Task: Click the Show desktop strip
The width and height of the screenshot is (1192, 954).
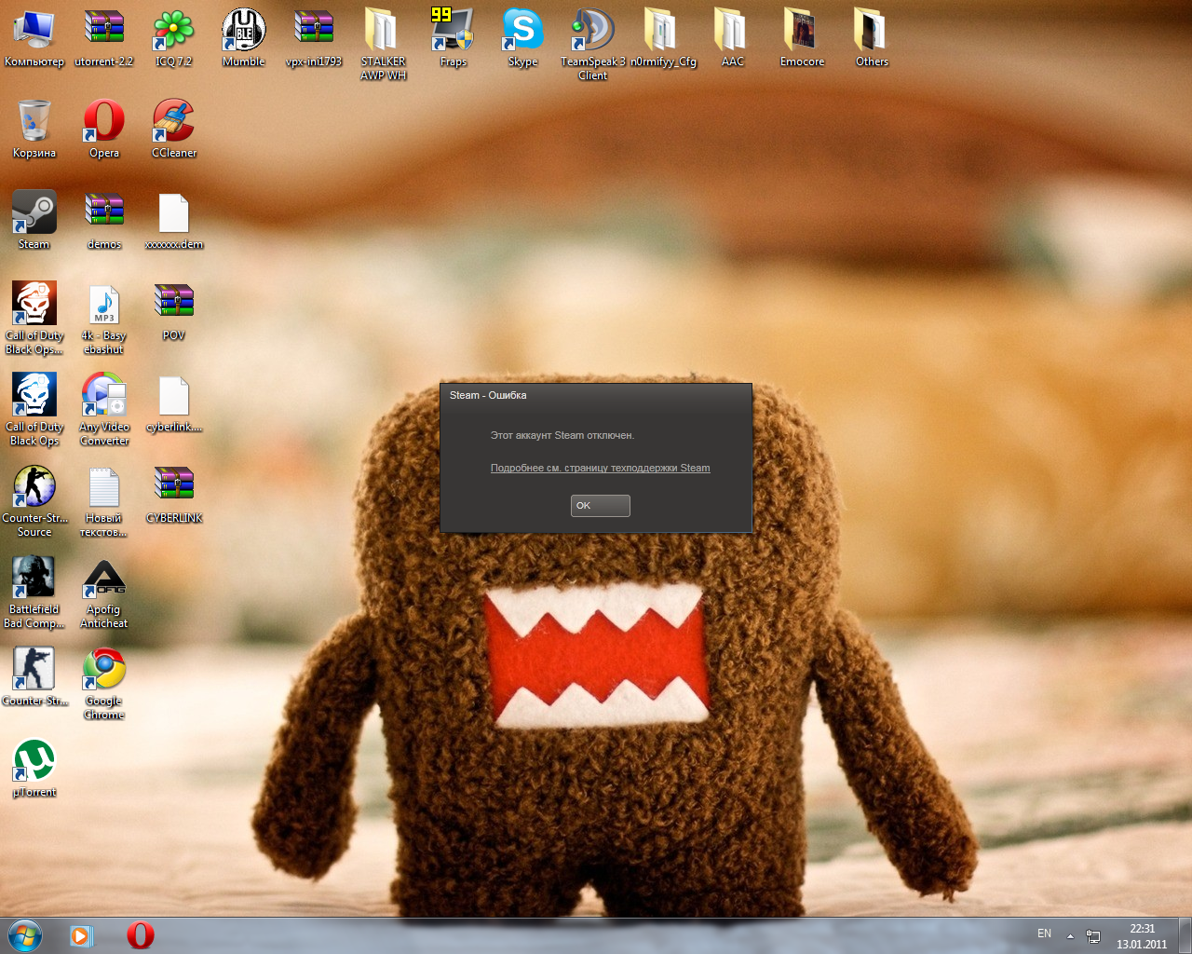Action: point(1185,935)
